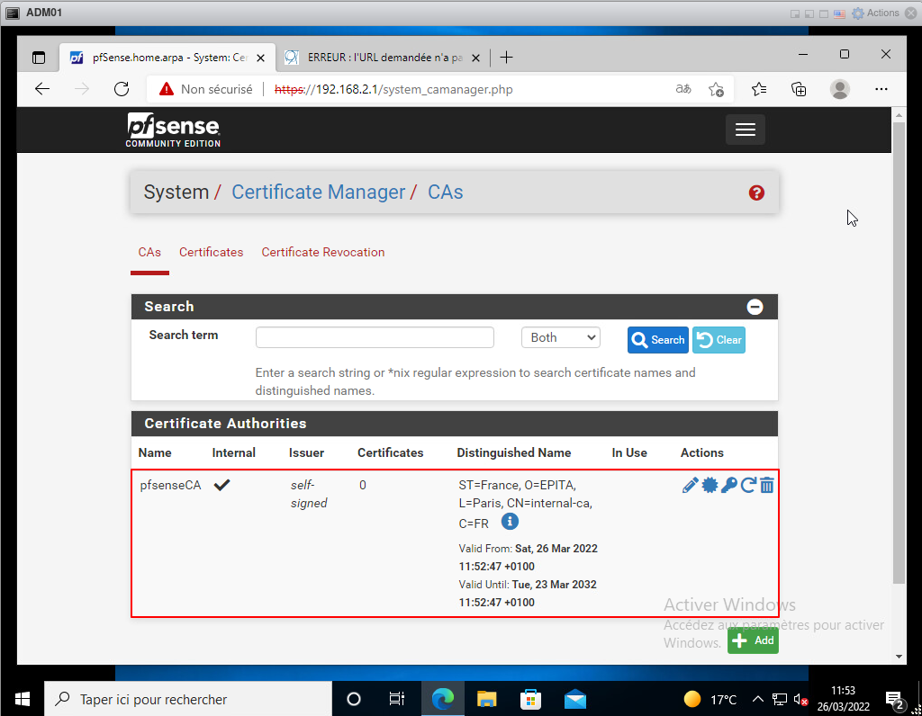Click the edit CA pencil icon
This screenshot has height=716, width=922.
pos(690,486)
